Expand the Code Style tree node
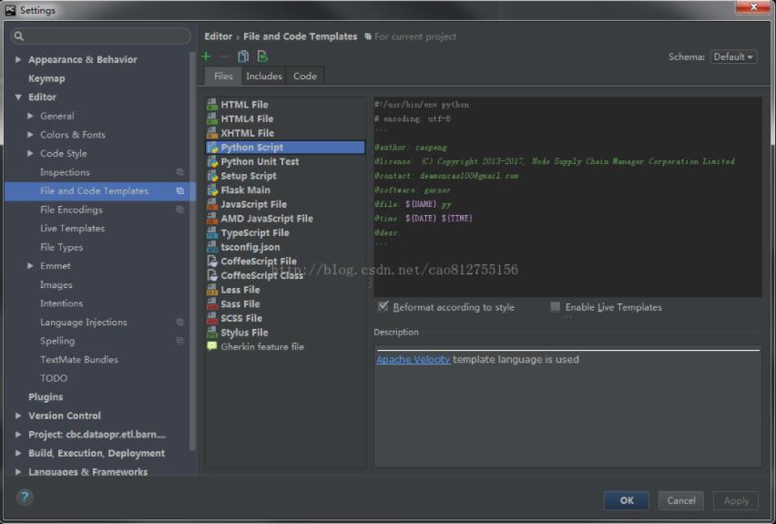Viewport: 776px width, 524px height. (x=31, y=153)
